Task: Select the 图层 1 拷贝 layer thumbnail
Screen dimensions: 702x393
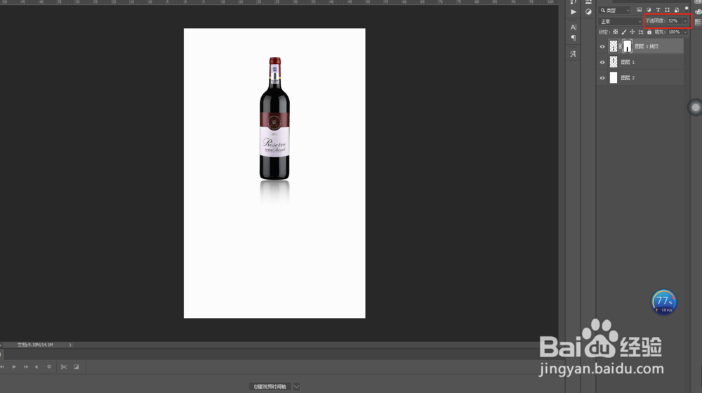Action: coord(614,46)
